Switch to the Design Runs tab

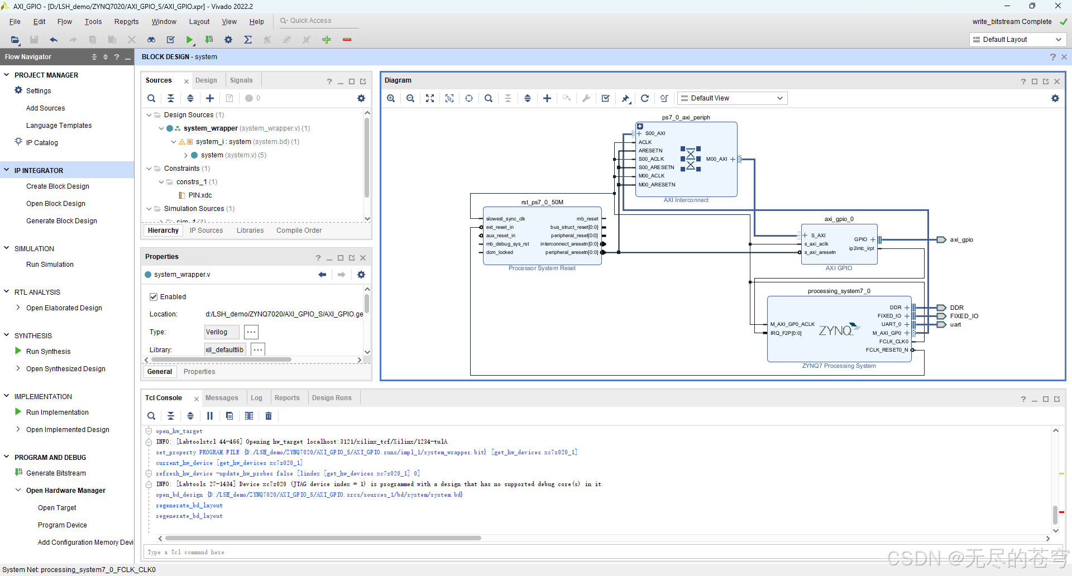(332, 398)
